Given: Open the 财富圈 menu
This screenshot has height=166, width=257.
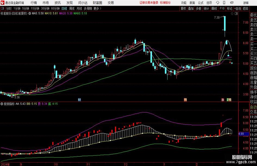Looking at the screenshot, I should (97, 3).
